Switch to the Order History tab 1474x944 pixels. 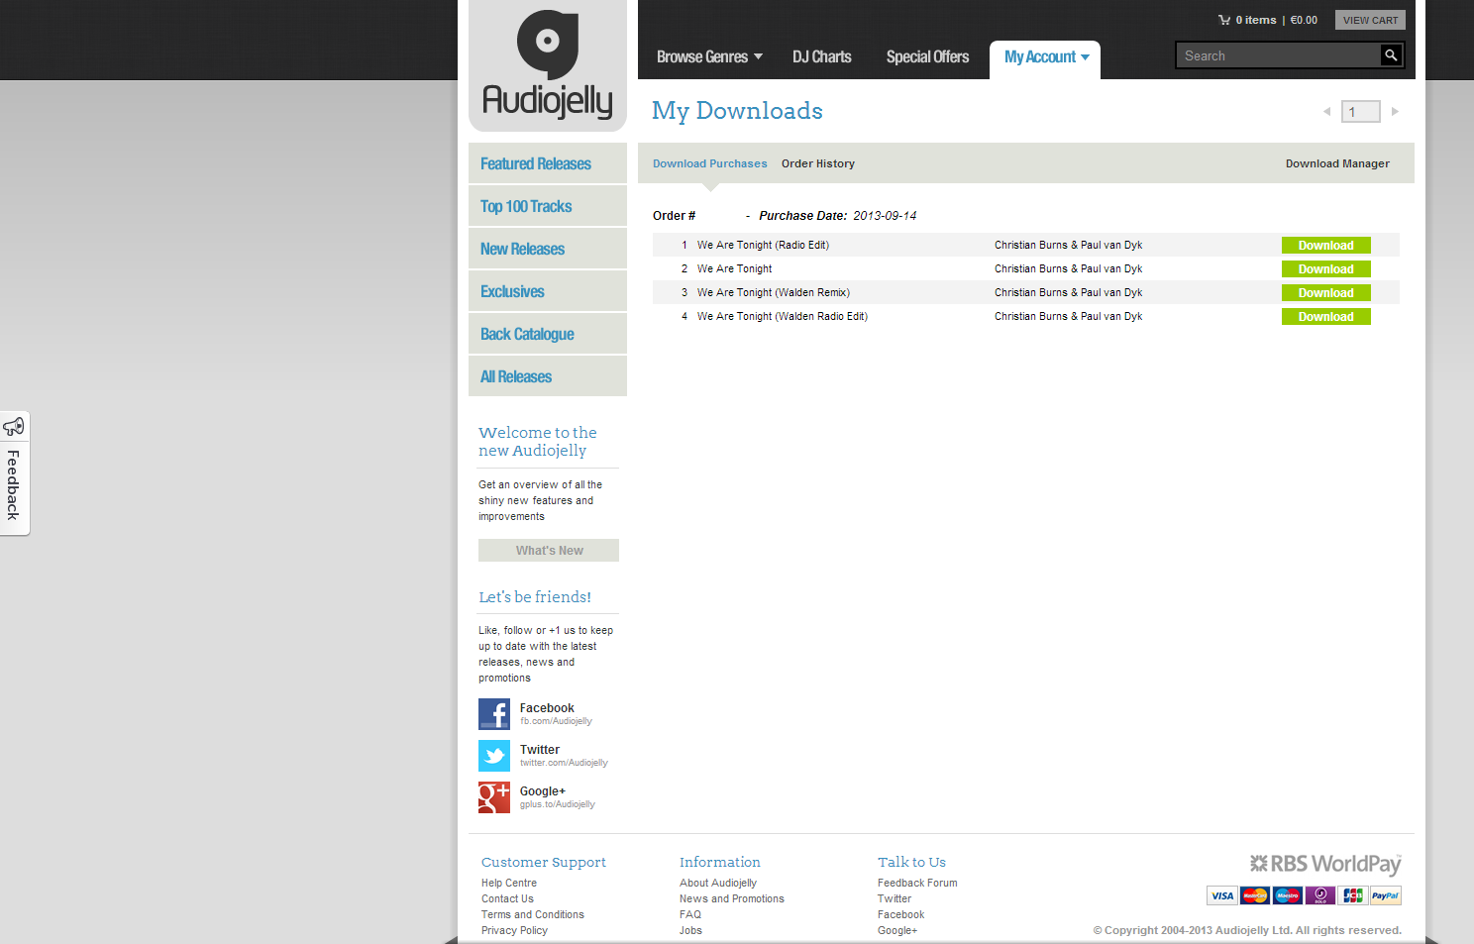[x=817, y=164]
